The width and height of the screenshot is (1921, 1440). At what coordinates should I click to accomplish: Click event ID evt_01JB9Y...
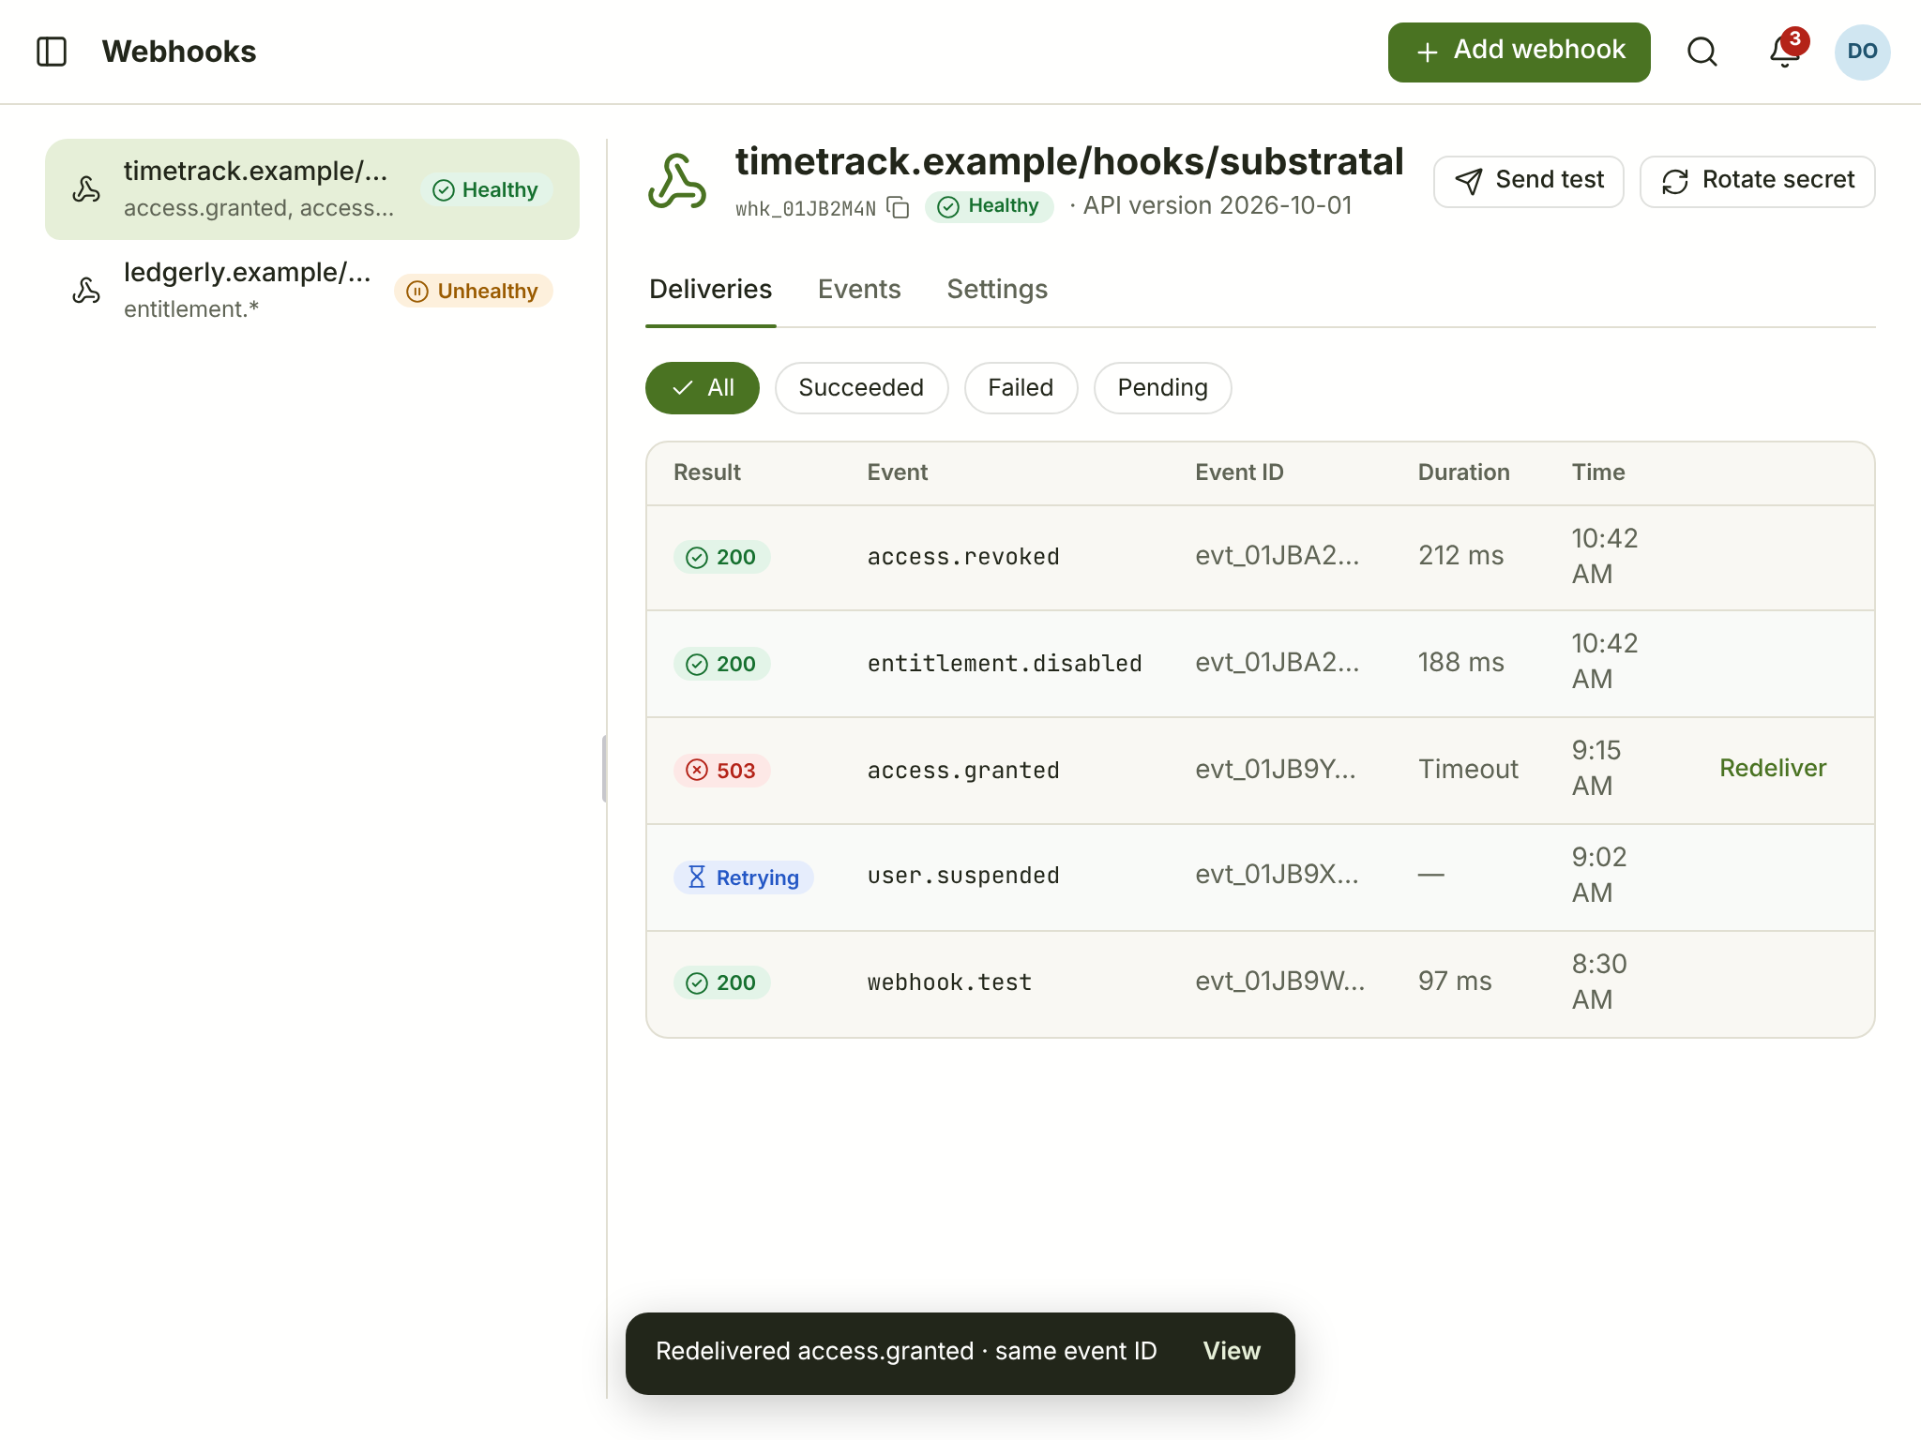(x=1276, y=769)
